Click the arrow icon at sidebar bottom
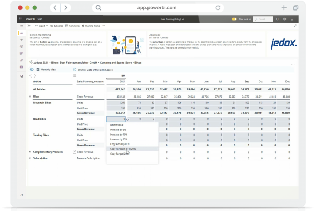316x211 pixels. pyautogui.click(x=22, y=195)
